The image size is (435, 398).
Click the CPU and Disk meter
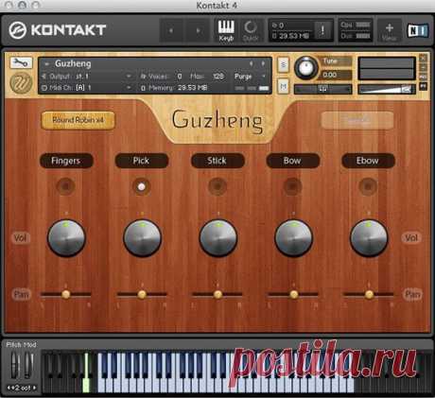[356, 30]
